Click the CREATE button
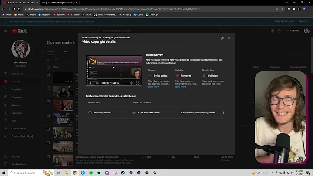This screenshot has width=313, height=176. click(292, 30)
